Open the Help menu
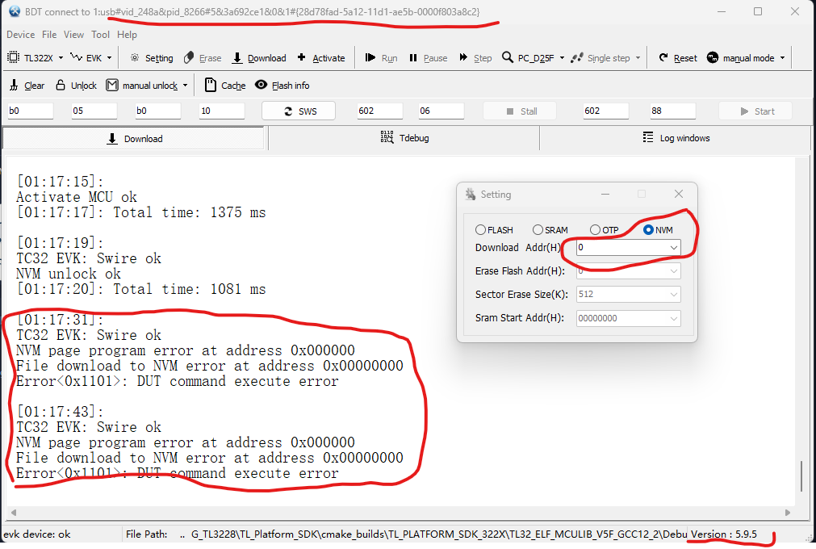The width and height of the screenshot is (816, 549). (127, 35)
